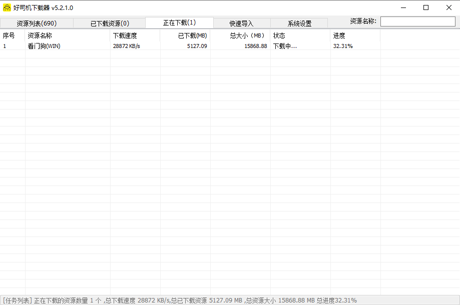This screenshot has width=460, height=305.
Task: Click the 状态 column header
Action: [x=300, y=35]
